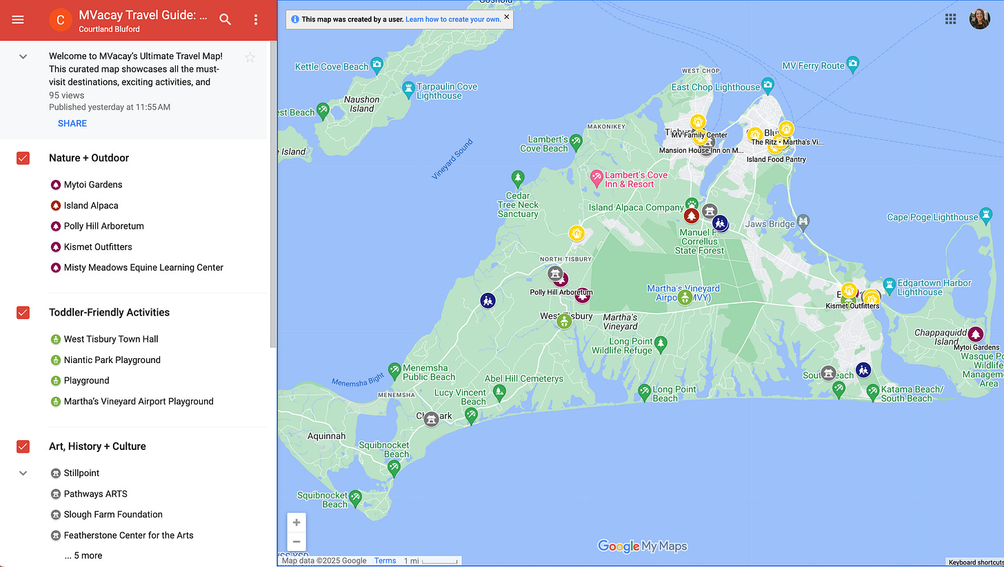Select Island Alpaca in the sidebar list
This screenshot has height=567, width=1004.
pyautogui.click(x=91, y=205)
